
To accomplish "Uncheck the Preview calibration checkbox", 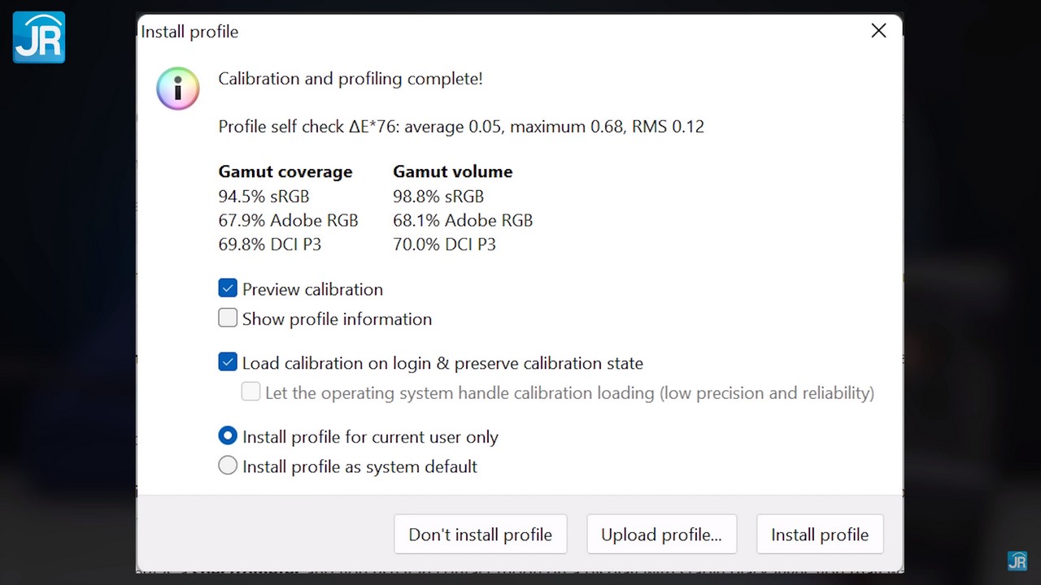I will click(228, 288).
